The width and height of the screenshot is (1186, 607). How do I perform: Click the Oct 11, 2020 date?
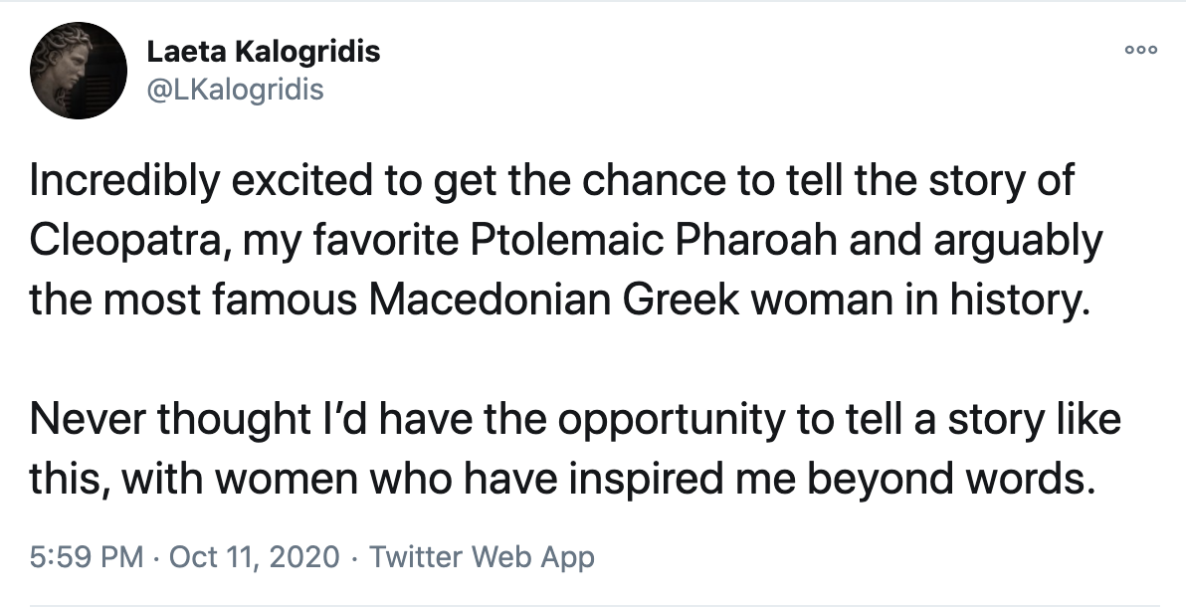click(x=253, y=556)
